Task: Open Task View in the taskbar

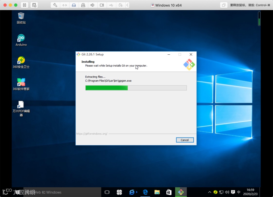Action: click(x=107, y=192)
